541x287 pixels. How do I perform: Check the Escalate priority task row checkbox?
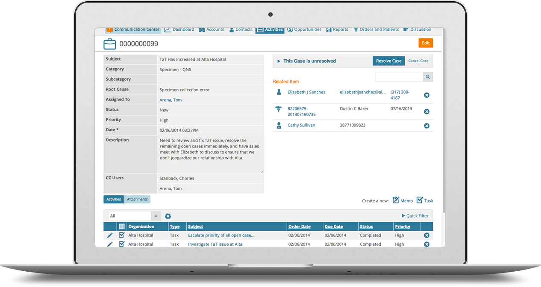tap(121, 235)
